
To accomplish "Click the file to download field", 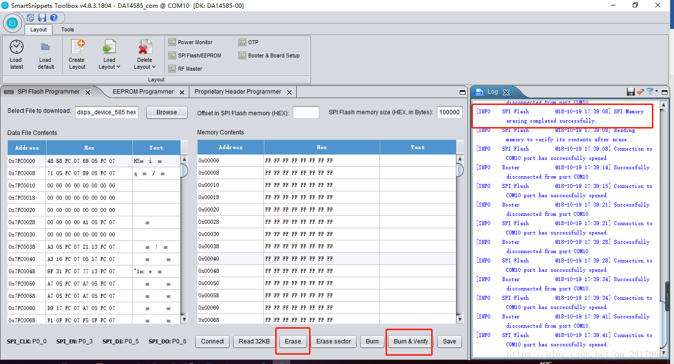I will pyautogui.click(x=107, y=112).
